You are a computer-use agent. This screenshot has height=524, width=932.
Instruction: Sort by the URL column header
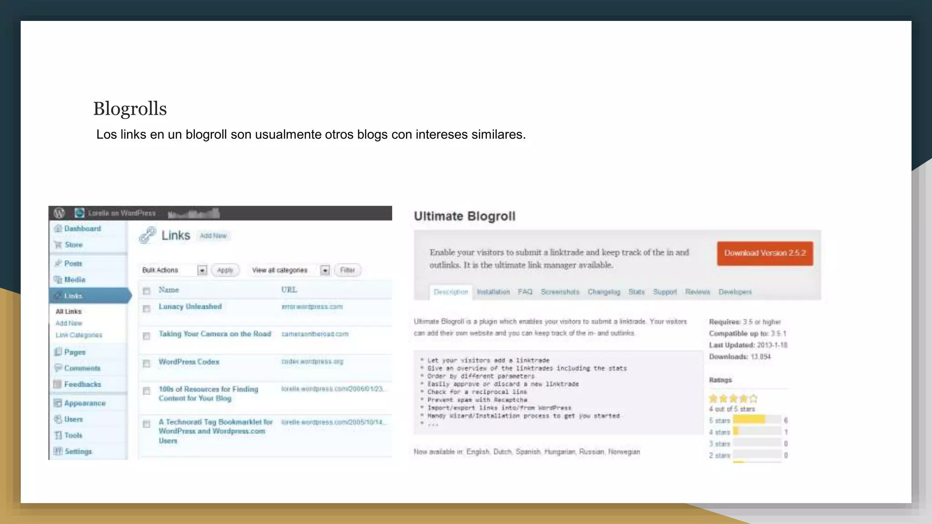point(289,290)
